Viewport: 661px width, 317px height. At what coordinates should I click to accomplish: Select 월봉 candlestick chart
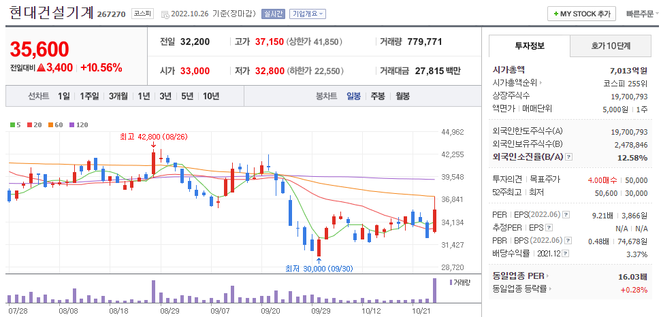(x=402, y=96)
